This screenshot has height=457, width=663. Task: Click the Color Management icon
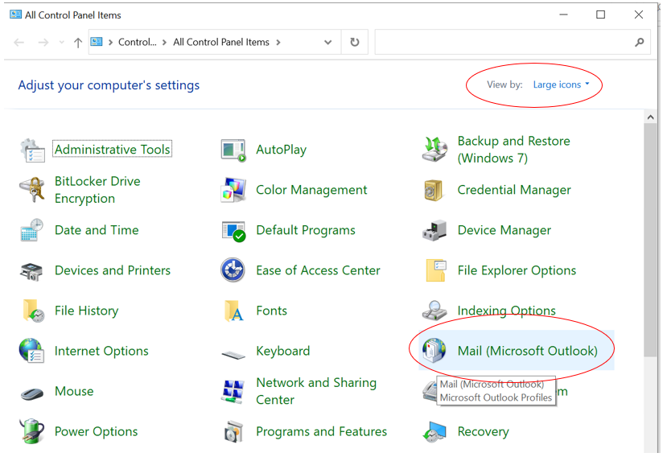click(233, 190)
